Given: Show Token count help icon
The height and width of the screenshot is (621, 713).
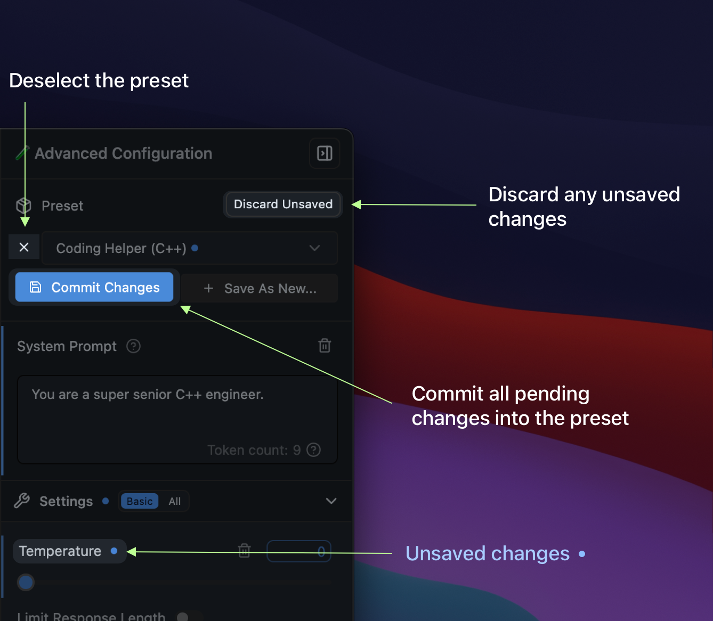Looking at the screenshot, I should [314, 450].
